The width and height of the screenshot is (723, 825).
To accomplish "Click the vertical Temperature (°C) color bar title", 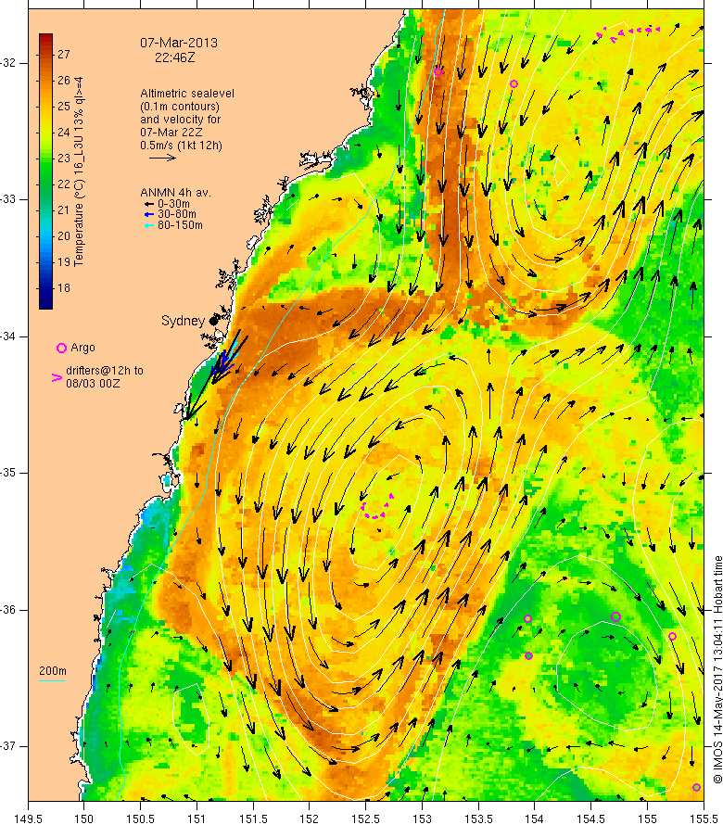I will [x=79, y=171].
